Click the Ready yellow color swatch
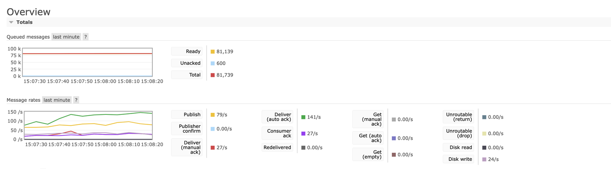Image resolution: width=611 pixels, height=169 pixels. click(213, 52)
